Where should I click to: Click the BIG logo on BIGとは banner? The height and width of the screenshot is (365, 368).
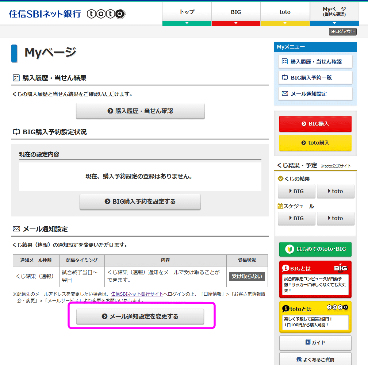click(x=341, y=268)
